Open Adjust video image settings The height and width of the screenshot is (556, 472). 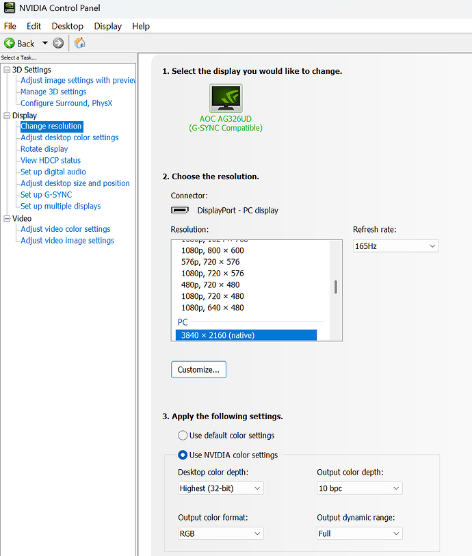pyautogui.click(x=67, y=241)
